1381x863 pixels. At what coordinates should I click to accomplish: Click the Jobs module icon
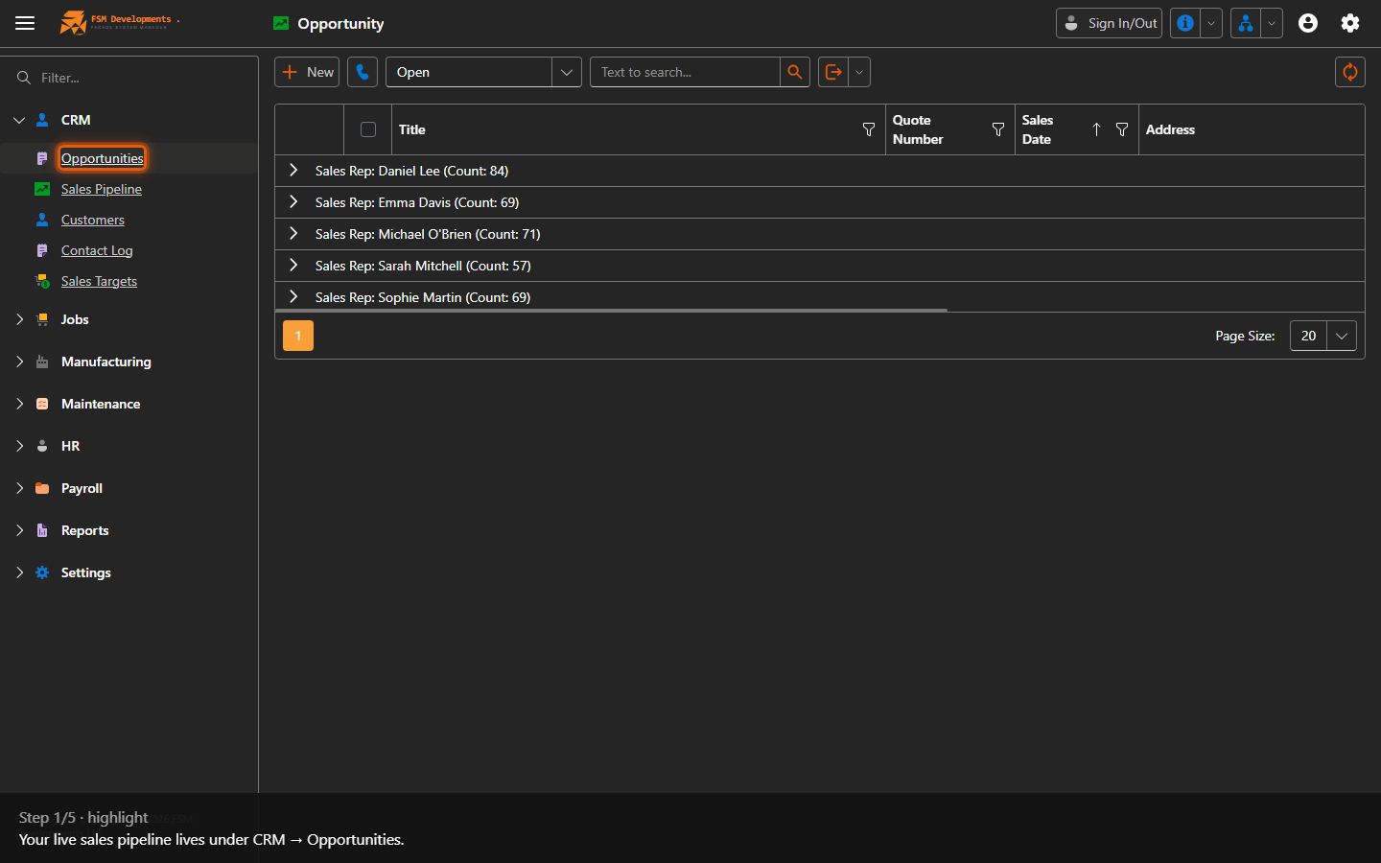click(x=42, y=319)
